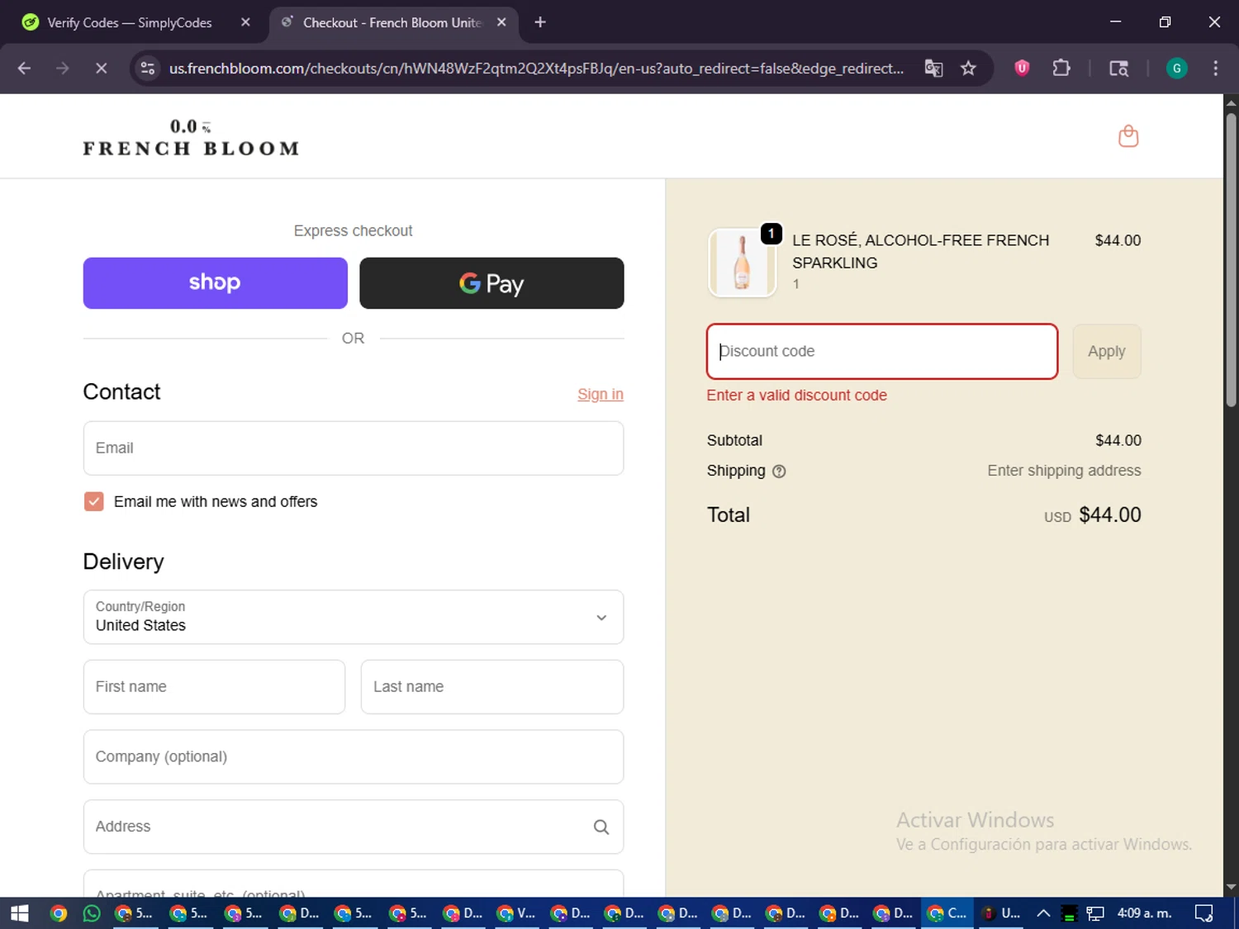Click the address bar URL
The width and height of the screenshot is (1239, 929).
tap(536, 69)
